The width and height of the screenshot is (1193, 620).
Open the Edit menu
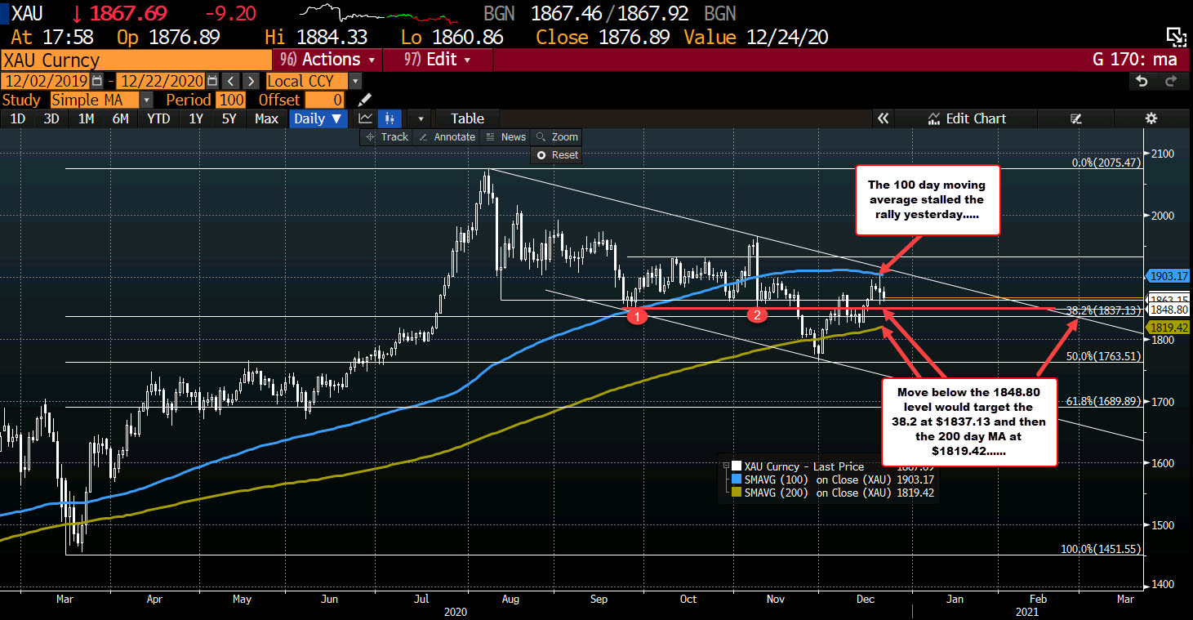coord(437,60)
